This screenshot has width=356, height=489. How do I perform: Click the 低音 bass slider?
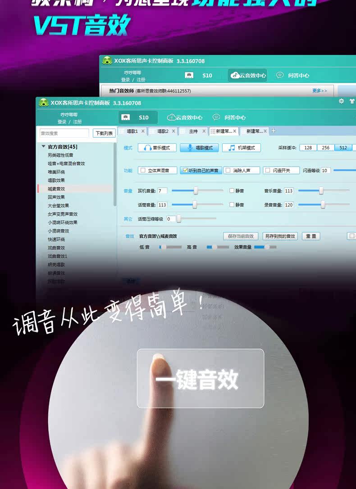[x=170, y=247]
